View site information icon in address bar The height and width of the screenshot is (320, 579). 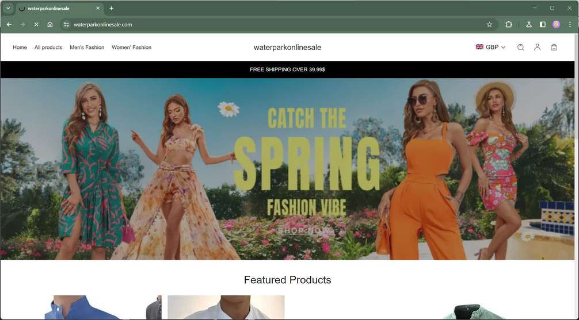coord(66,24)
